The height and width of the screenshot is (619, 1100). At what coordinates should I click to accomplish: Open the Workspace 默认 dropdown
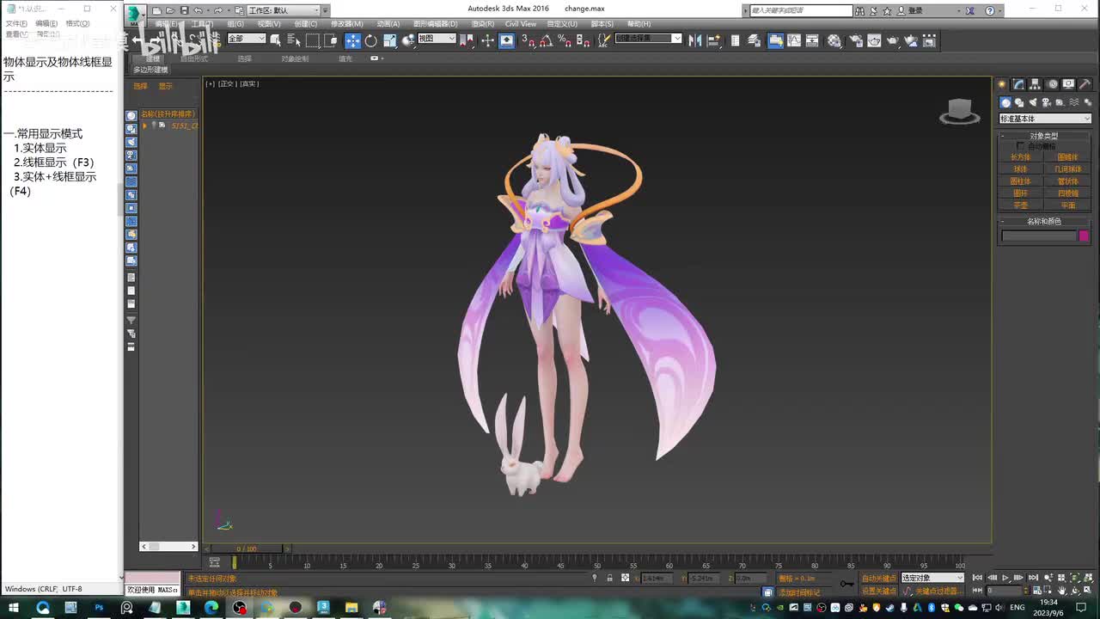(284, 10)
